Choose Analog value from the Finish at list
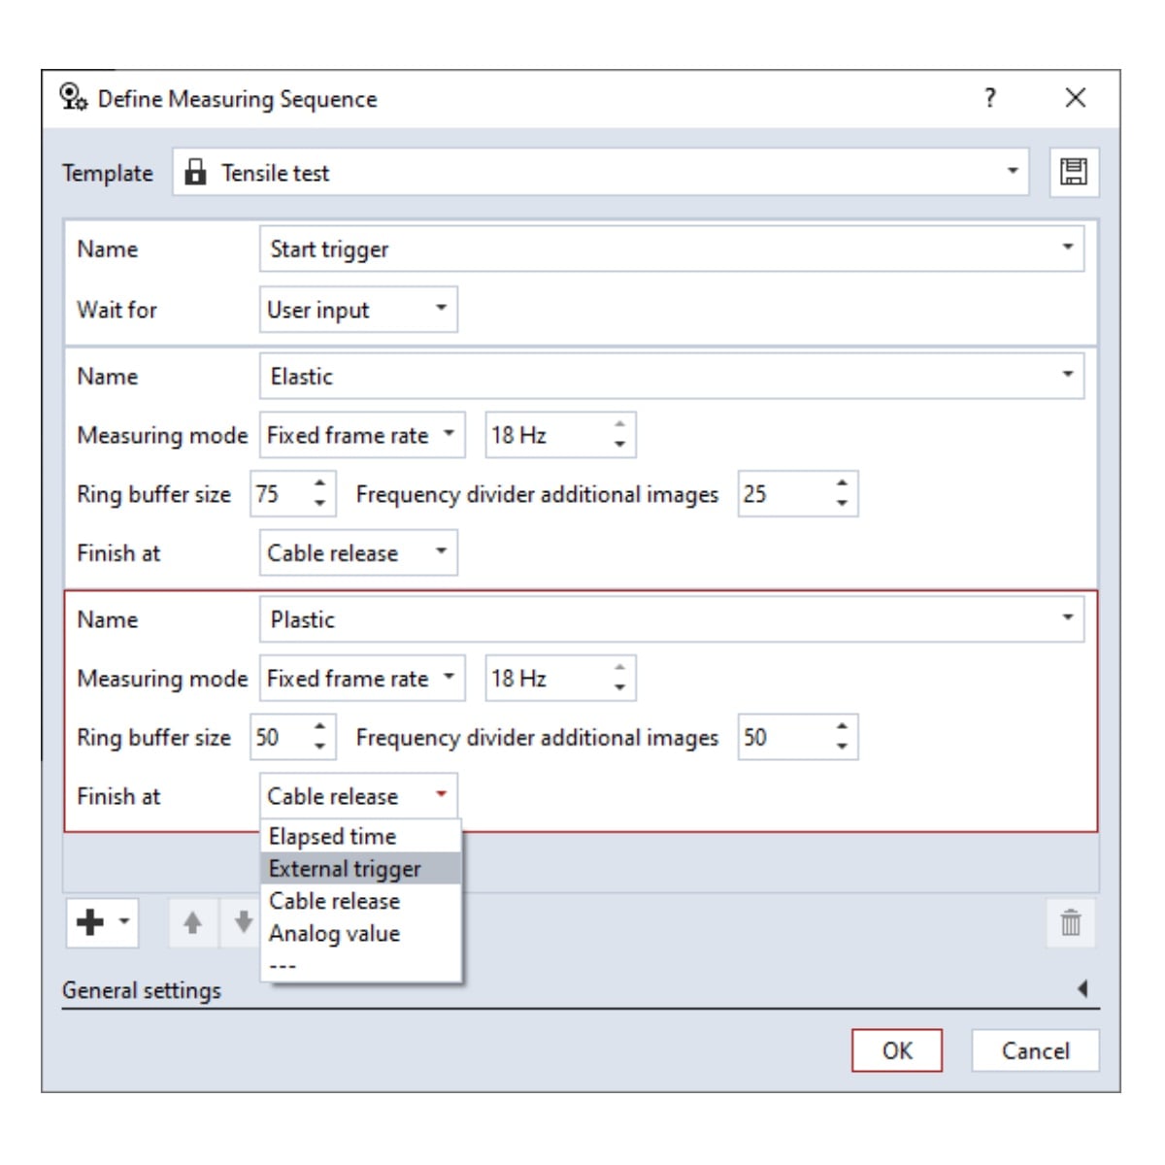Screen dimensions: 1165x1165 [x=361, y=933]
